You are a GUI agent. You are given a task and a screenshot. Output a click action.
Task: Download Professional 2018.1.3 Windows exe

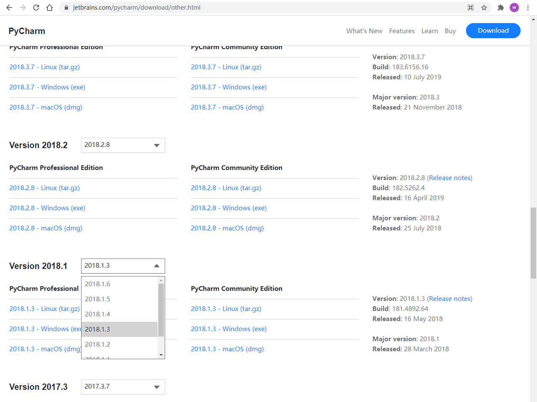[x=45, y=329]
